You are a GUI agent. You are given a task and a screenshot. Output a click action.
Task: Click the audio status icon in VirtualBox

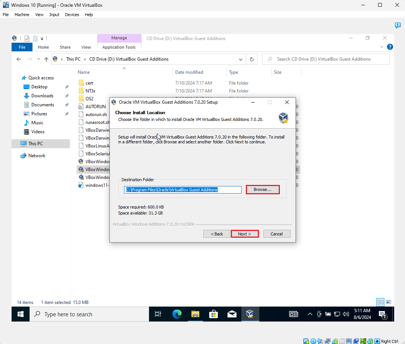click(x=321, y=341)
